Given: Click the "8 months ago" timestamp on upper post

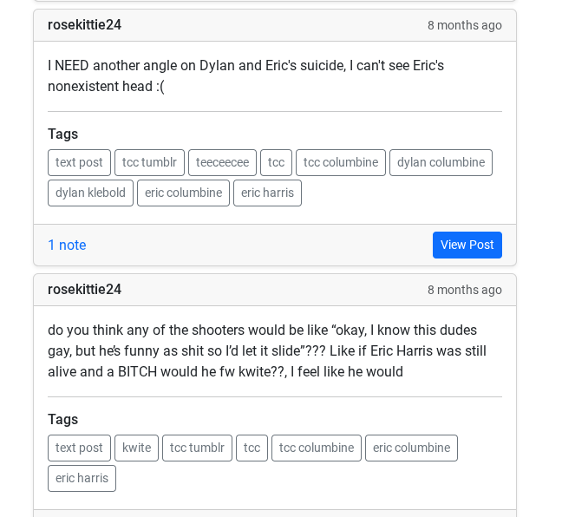Looking at the screenshot, I should point(464,25).
